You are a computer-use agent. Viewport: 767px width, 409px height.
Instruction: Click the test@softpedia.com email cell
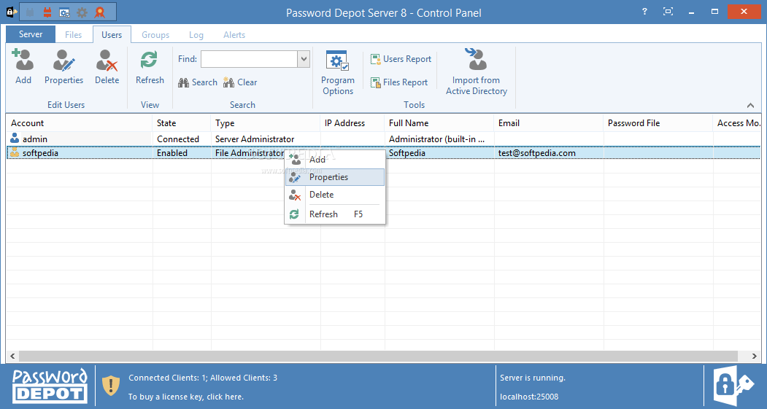536,153
